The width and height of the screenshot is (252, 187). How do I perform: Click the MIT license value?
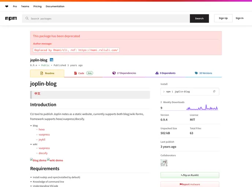(192, 120)
